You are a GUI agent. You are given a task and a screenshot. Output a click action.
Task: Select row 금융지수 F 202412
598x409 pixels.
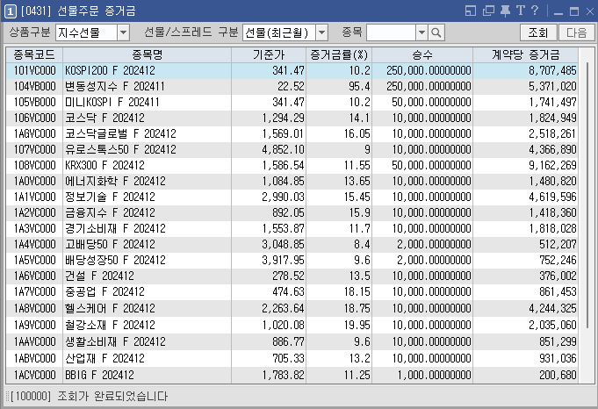click(292, 212)
